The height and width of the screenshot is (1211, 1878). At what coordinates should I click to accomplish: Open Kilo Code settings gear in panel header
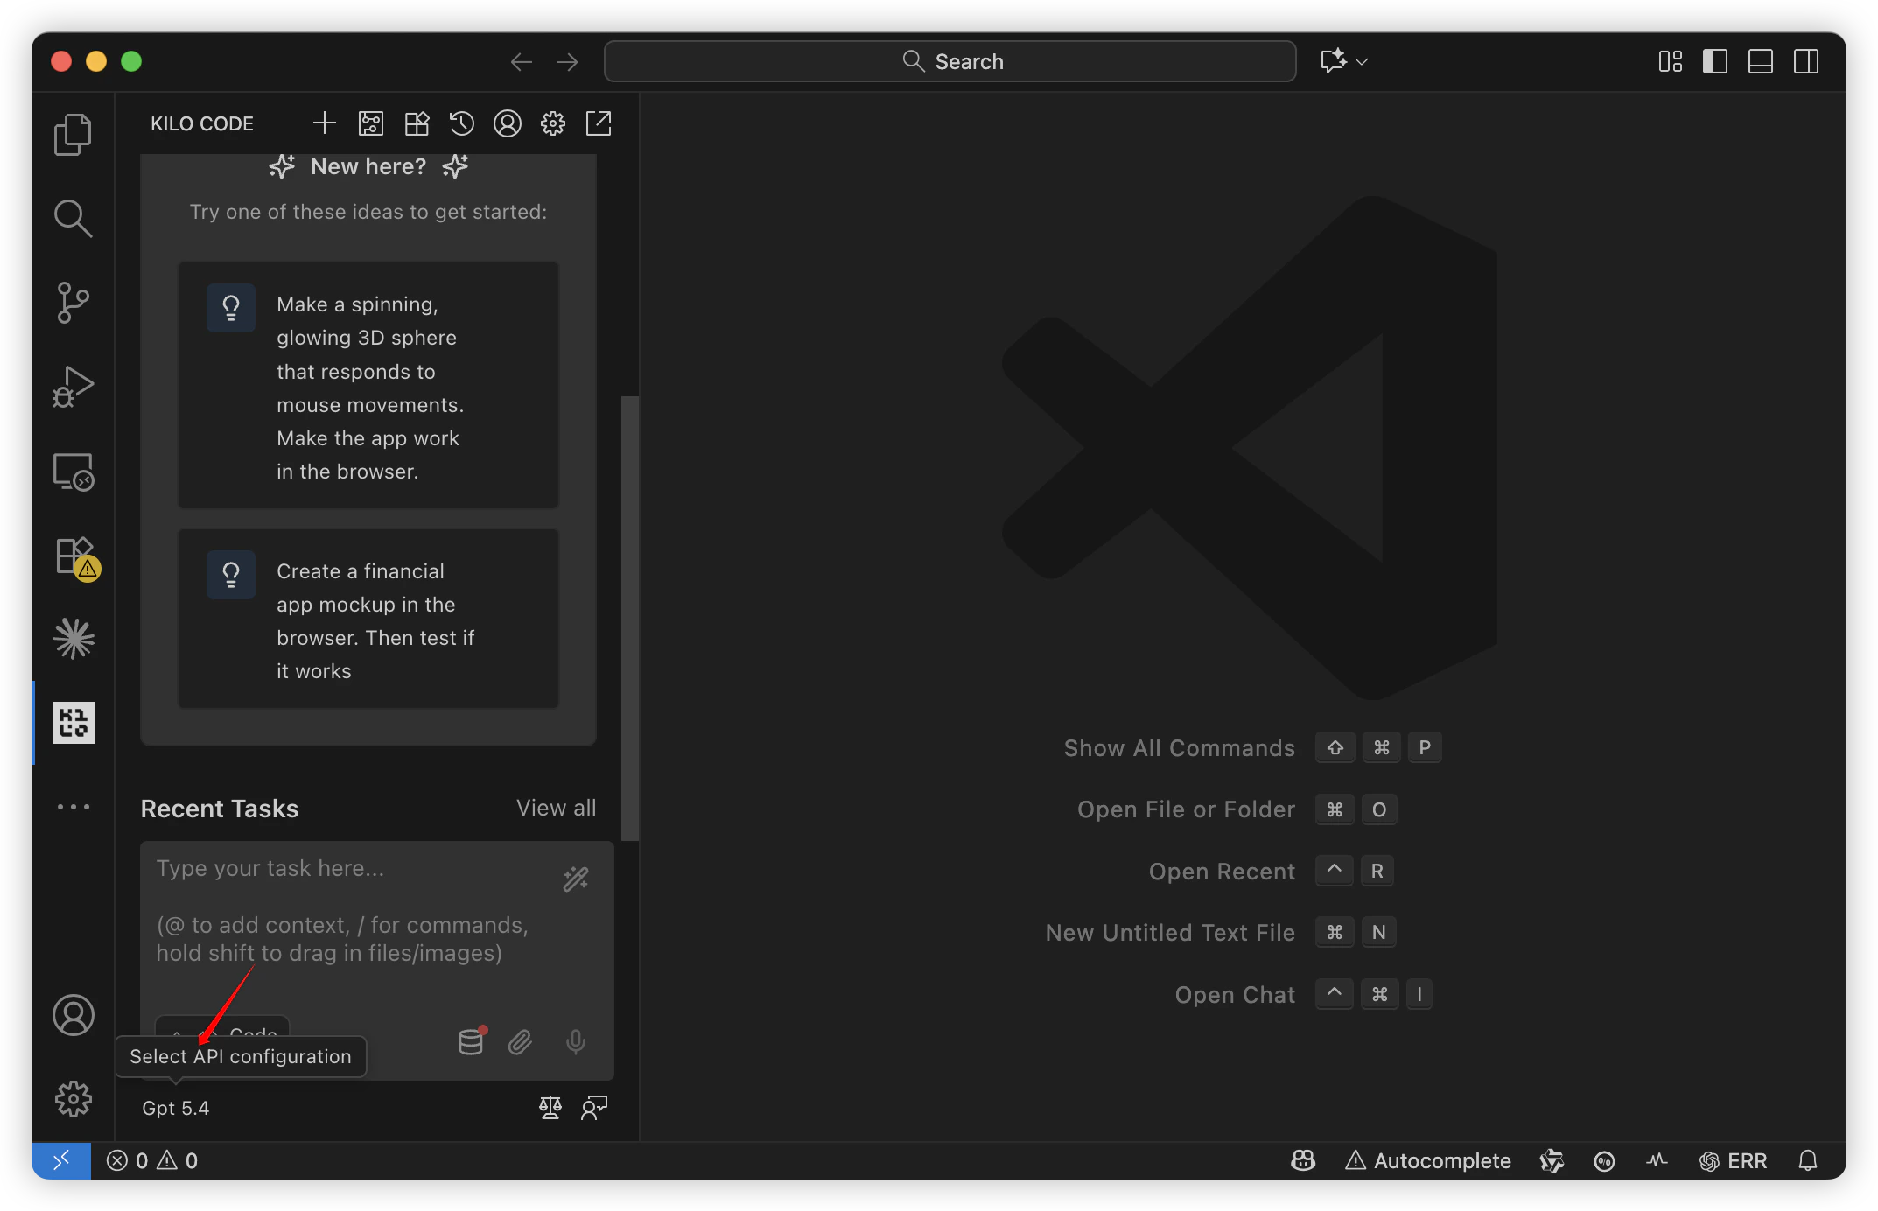[x=553, y=123]
